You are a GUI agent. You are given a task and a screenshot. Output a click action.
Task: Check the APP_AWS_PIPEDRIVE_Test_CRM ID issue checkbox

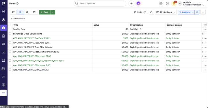click(10, 47)
